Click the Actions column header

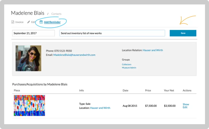click(187, 90)
